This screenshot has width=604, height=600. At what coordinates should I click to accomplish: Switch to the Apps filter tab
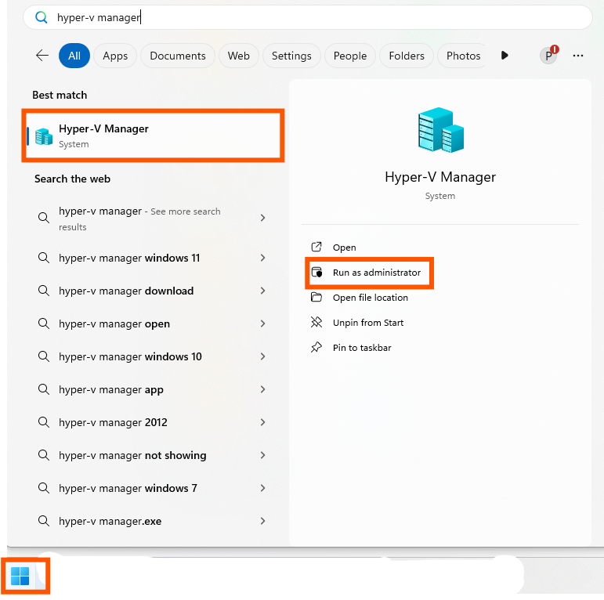[x=115, y=56]
